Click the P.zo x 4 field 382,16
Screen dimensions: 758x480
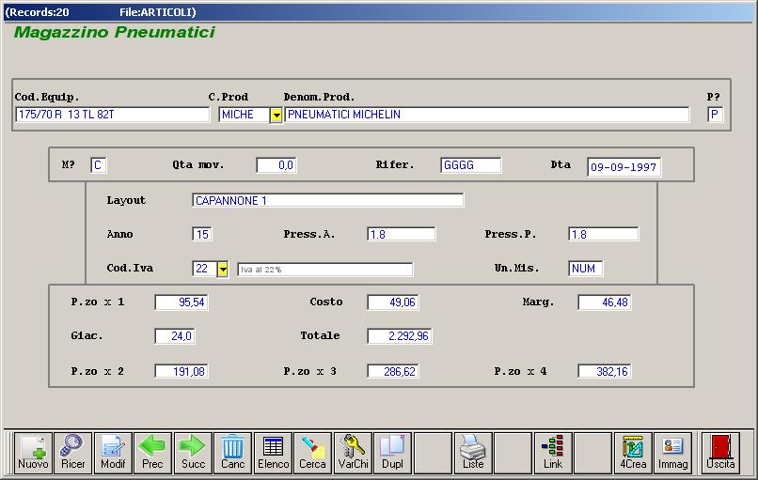605,371
